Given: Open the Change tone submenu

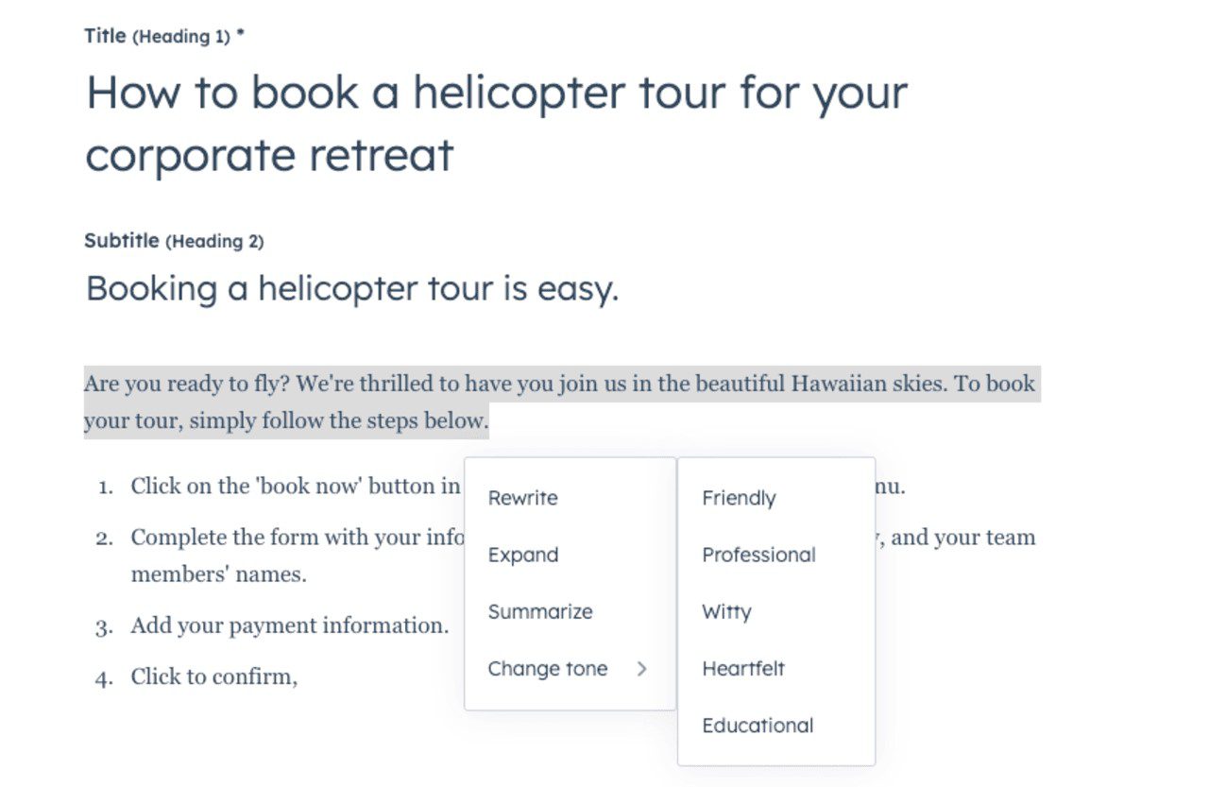Looking at the screenshot, I should pos(548,668).
